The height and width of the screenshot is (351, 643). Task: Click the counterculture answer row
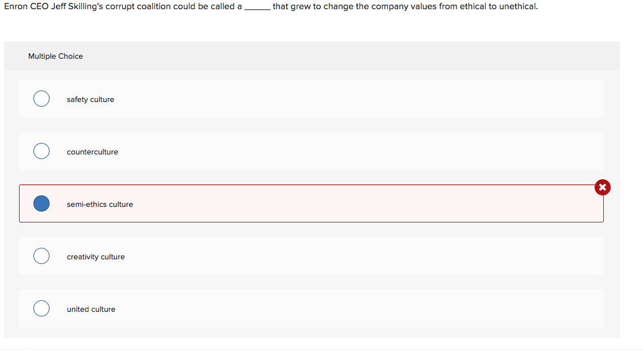(311, 151)
